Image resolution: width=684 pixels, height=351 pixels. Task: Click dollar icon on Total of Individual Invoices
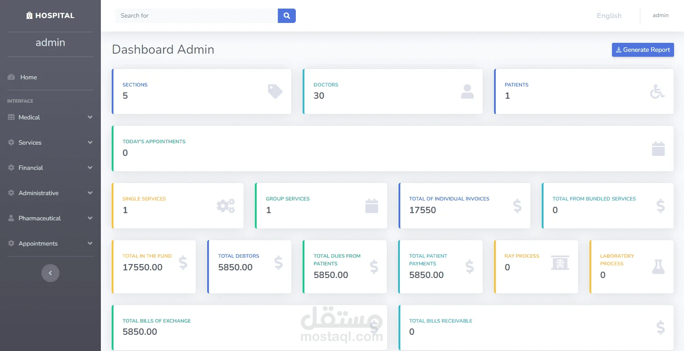517,206
